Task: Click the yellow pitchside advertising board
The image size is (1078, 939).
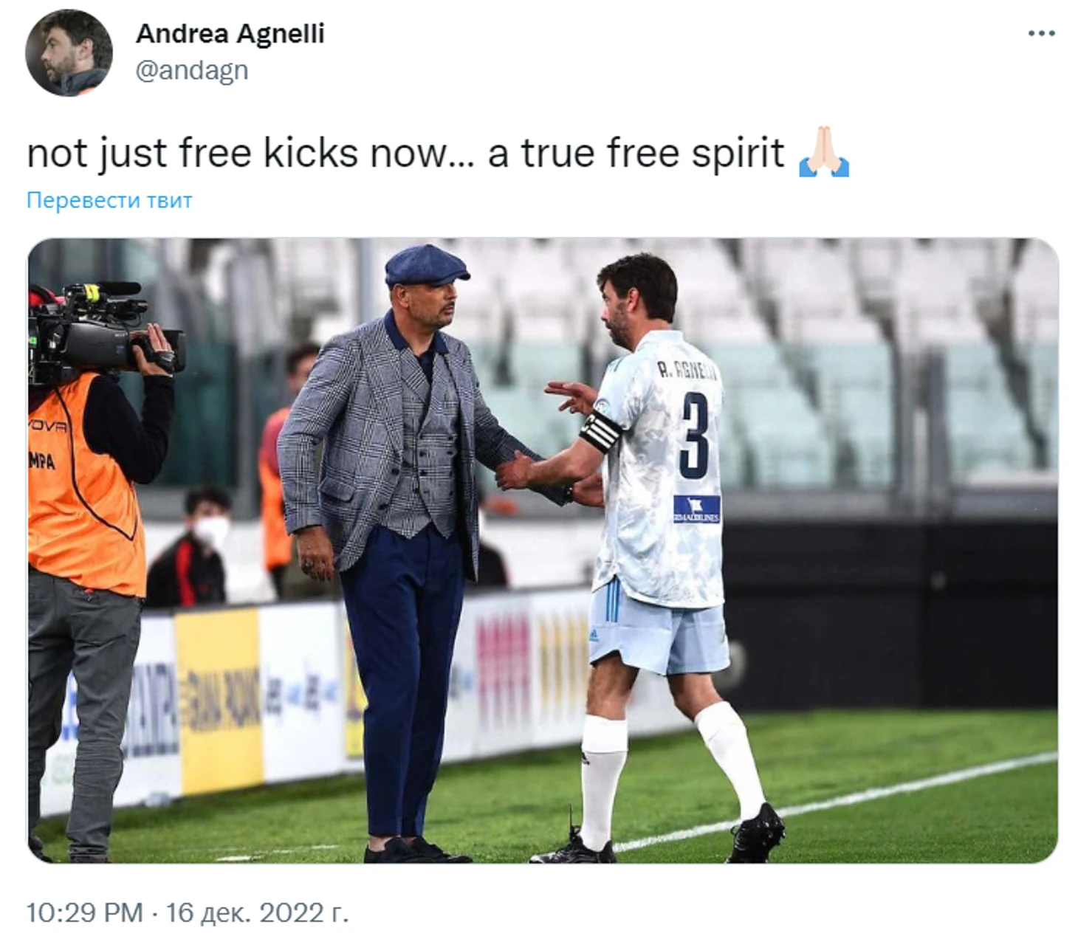Action: pyautogui.click(x=219, y=697)
